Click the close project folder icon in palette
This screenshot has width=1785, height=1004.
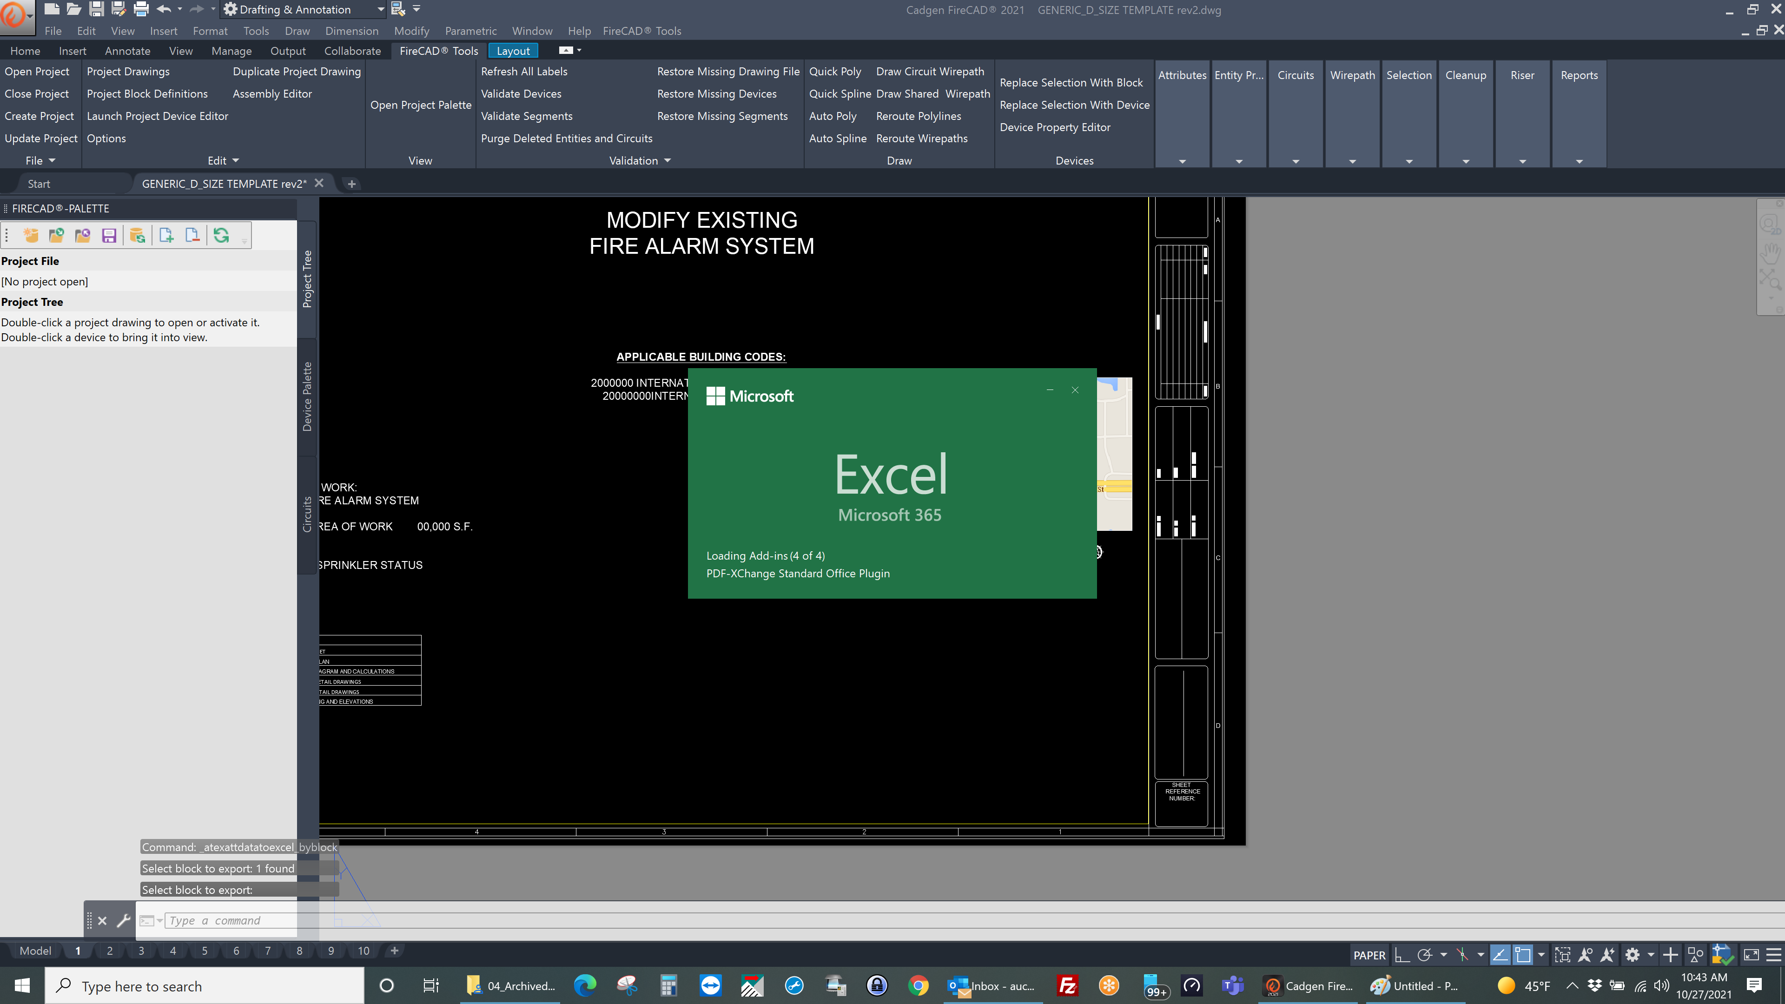[82, 236]
